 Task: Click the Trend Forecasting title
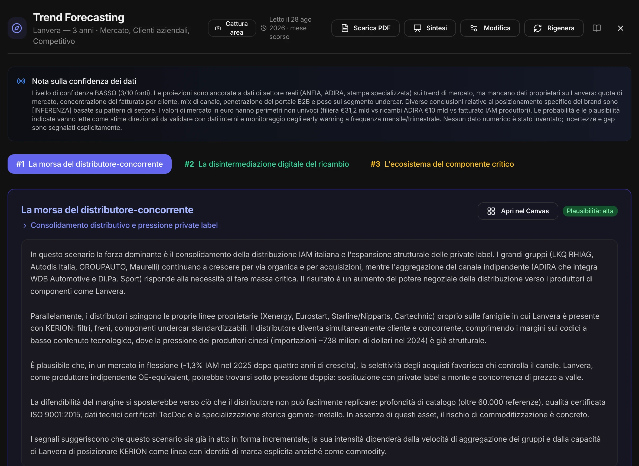79,18
